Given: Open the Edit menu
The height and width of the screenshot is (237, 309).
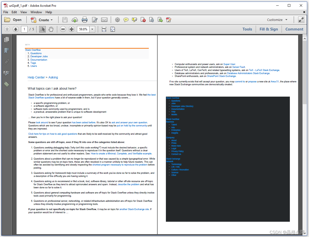Looking at the screenshot, I should click(14, 12).
